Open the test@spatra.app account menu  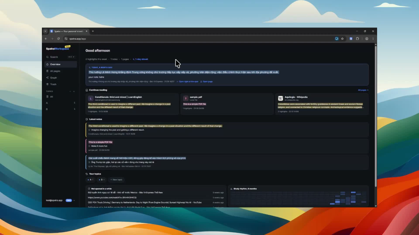(60, 200)
